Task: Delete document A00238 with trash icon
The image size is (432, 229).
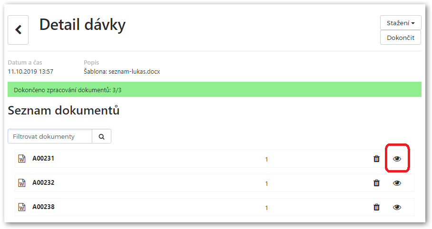Action: [376, 207]
